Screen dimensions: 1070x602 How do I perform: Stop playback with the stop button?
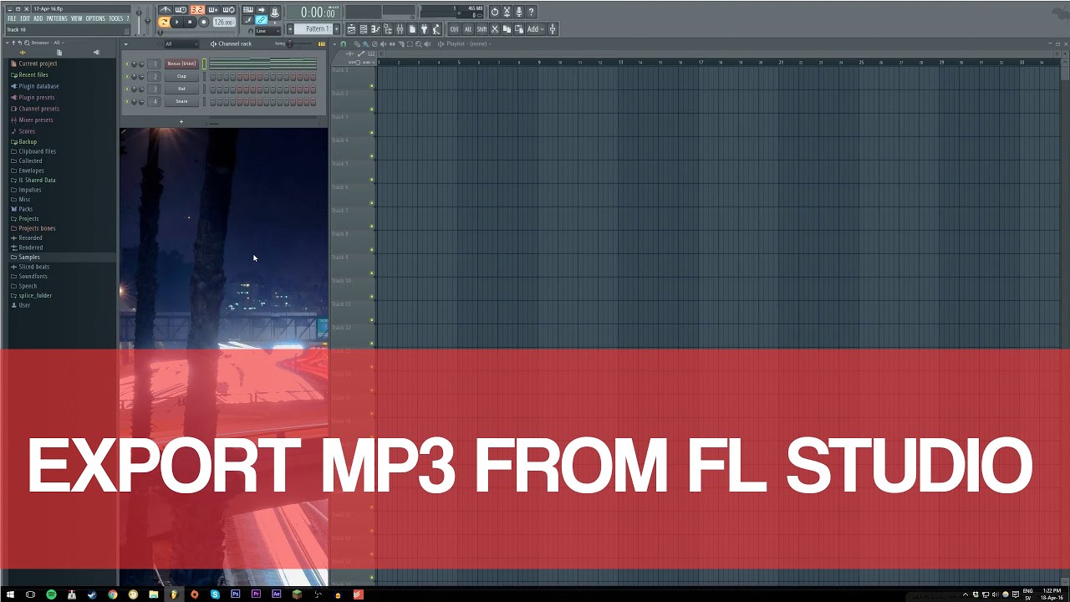190,22
